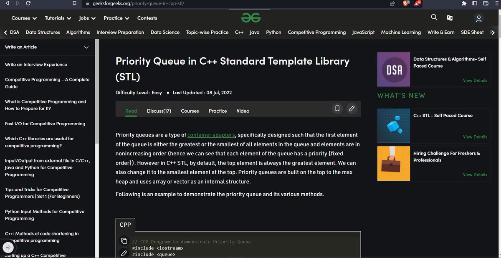Open Python Input Methods sidebar article
The height and width of the screenshot is (258, 501).
click(x=45, y=215)
